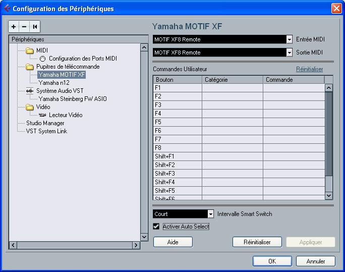Click the Catégorie cell for F1
This screenshot has width=345, height=272.
click(232, 88)
